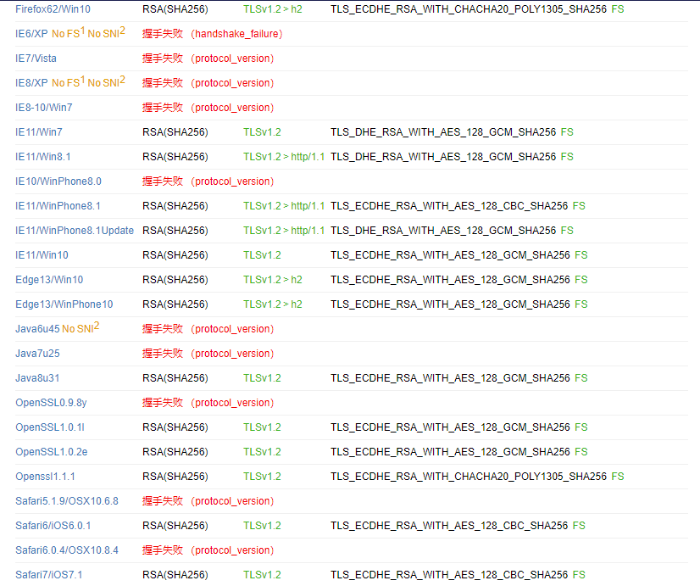Open the Java7u25 client link
The height and width of the screenshot is (586, 700).
37,354
